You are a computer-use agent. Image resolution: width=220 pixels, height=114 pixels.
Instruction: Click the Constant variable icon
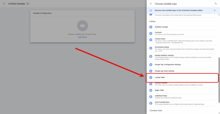(151, 33)
